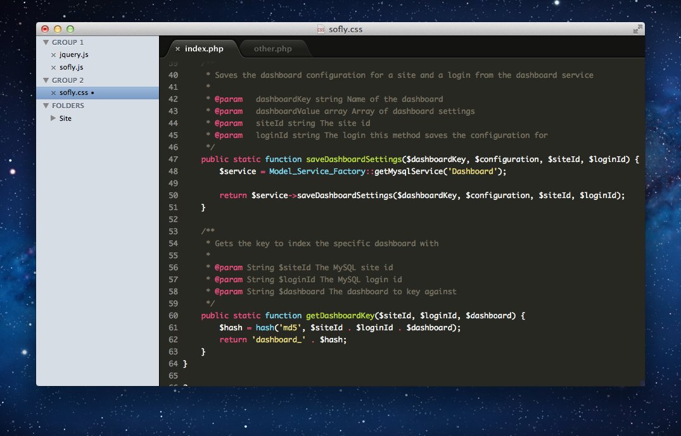This screenshot has width=681, height=436.
Task: Click the $hash variable on line 61
Action: [231, 328]
